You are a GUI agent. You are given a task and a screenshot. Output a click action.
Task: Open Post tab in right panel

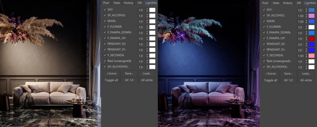pos(265,3)
